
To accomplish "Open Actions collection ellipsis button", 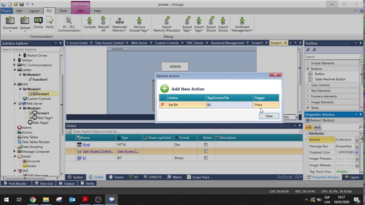I will 357,140.
